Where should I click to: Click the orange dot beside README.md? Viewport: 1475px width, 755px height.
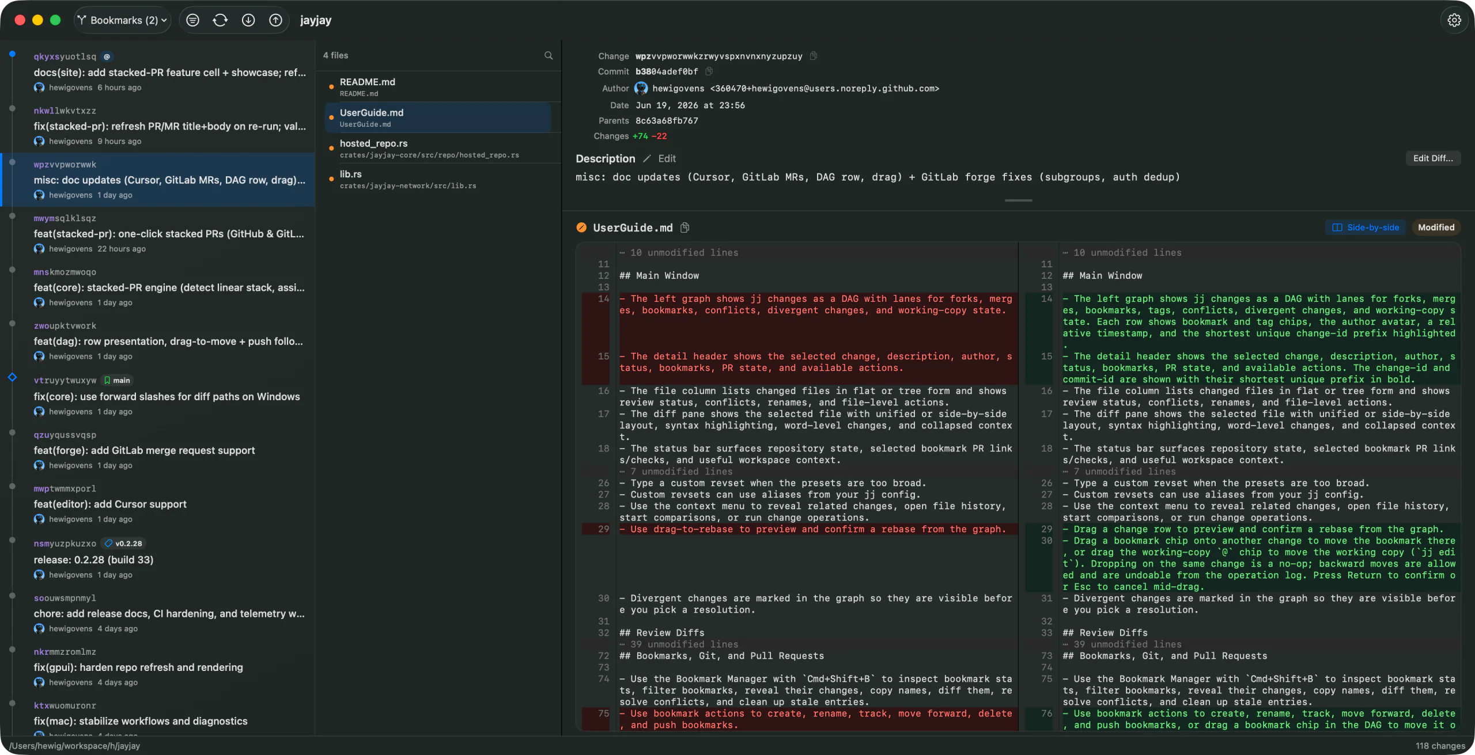tap(331, 87)
